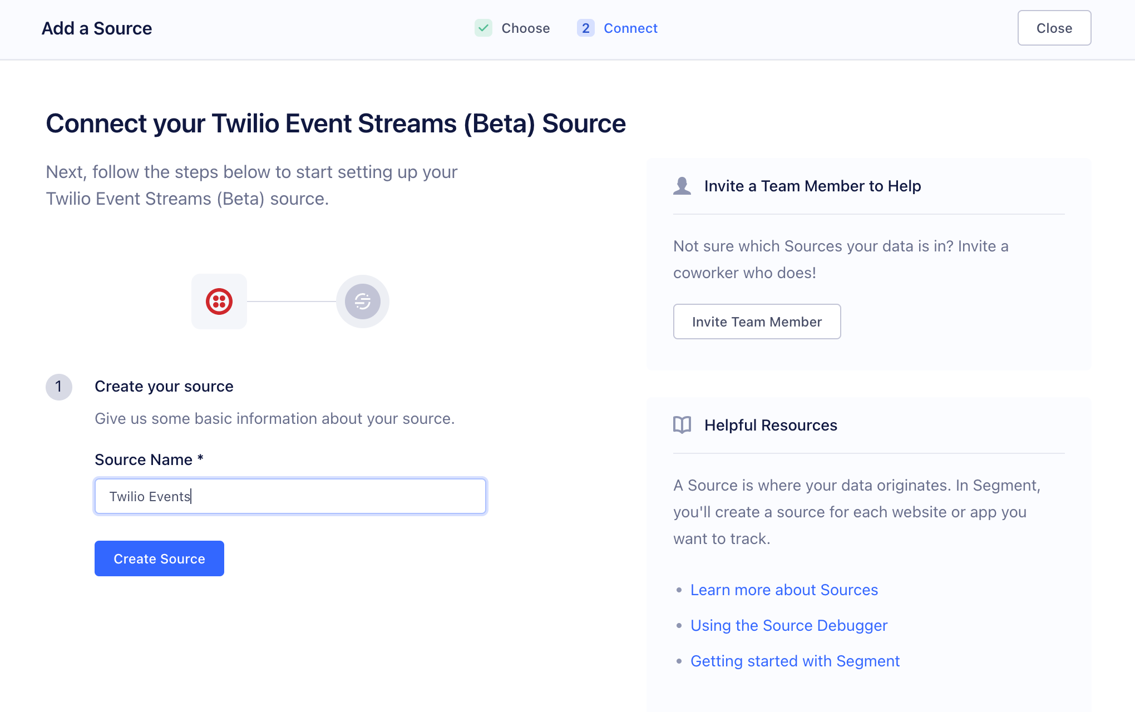Place cursor in the Source Name field
Viewport: 1135px width, 712px height.
pyautogui.click(x=290, y=496)
